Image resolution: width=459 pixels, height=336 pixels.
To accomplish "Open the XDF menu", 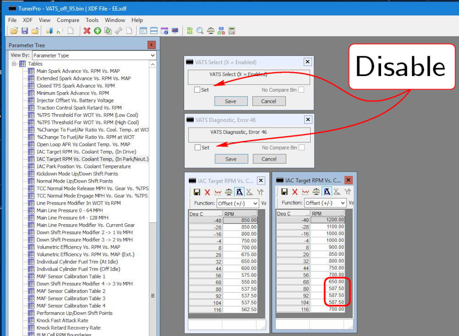I will pos(28,20).
